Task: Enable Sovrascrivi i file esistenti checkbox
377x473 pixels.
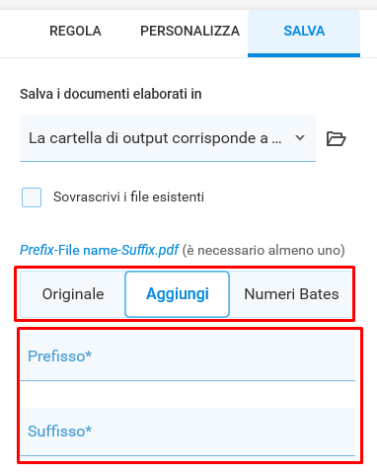Action: point(32,197)
